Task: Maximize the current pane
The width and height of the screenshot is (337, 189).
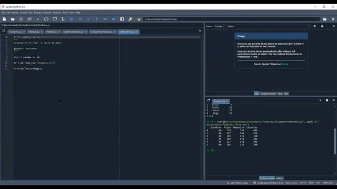Action: 122,19
